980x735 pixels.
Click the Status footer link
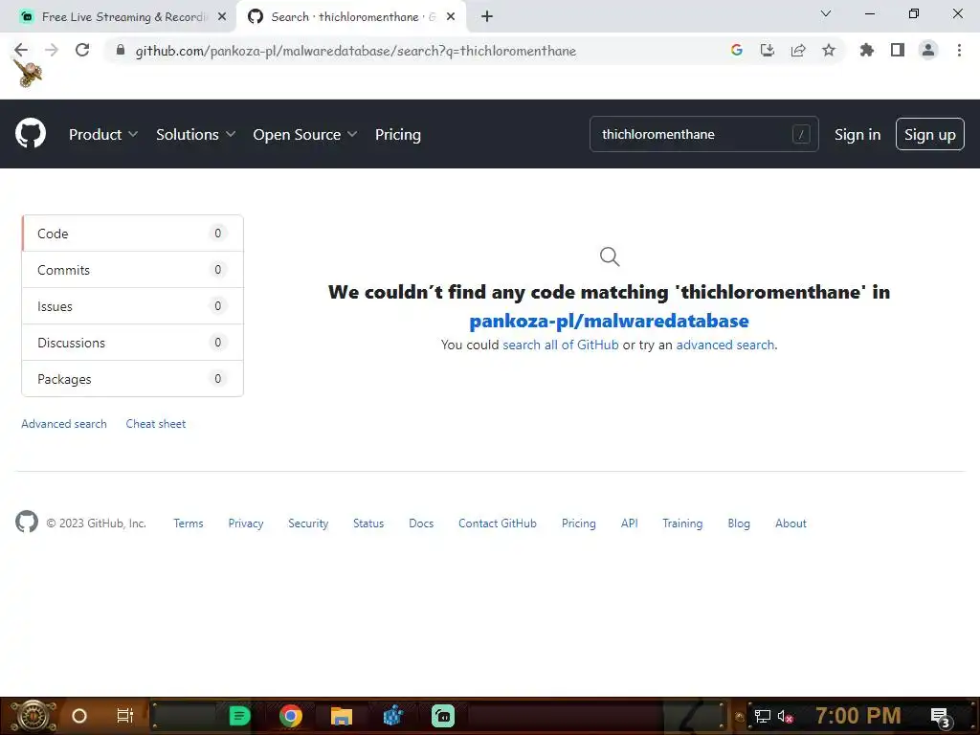pyautogui.click(x=368, y=523)
